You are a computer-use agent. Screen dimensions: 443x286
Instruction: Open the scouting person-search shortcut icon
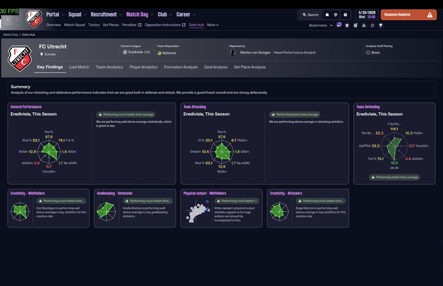[364, 25]
